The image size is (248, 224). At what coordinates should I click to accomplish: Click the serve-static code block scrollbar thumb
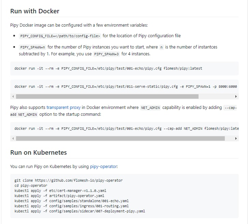click(107, 96)
